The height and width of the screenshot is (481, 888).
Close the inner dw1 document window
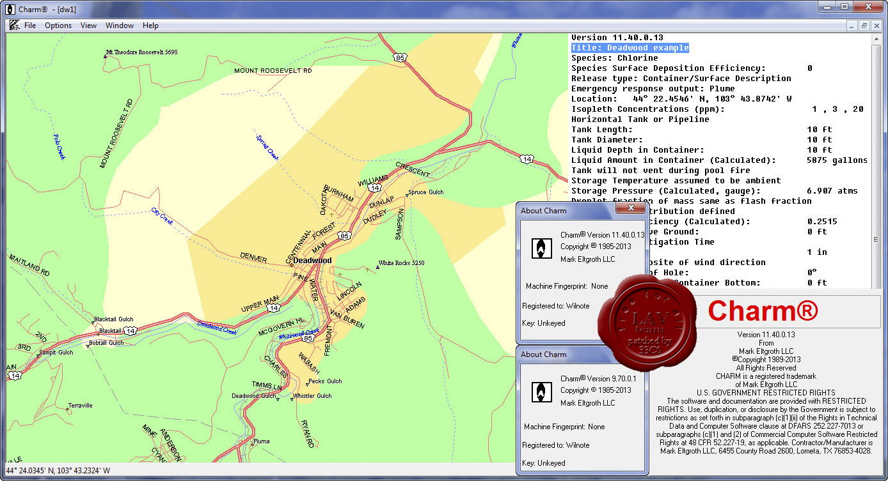[x=876, y=26]
